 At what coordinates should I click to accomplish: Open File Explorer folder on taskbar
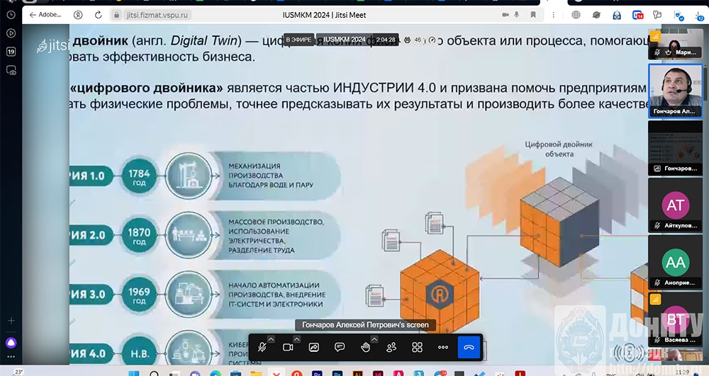[256, 373]
